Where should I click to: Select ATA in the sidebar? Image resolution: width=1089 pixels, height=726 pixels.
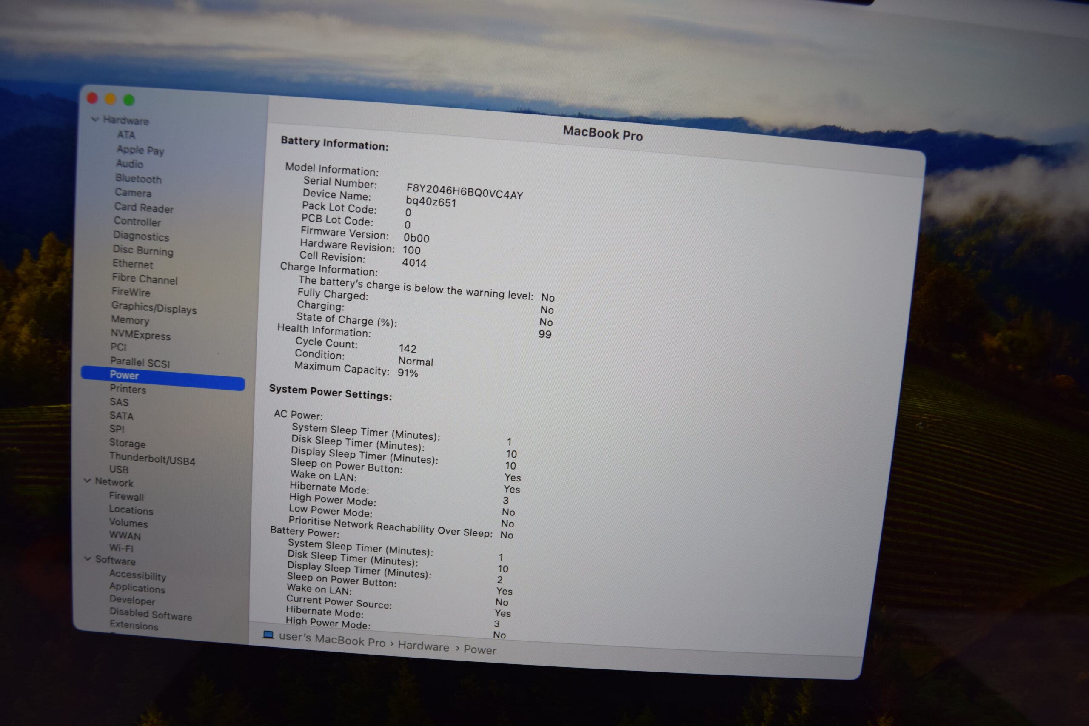[x=126, y=135]
